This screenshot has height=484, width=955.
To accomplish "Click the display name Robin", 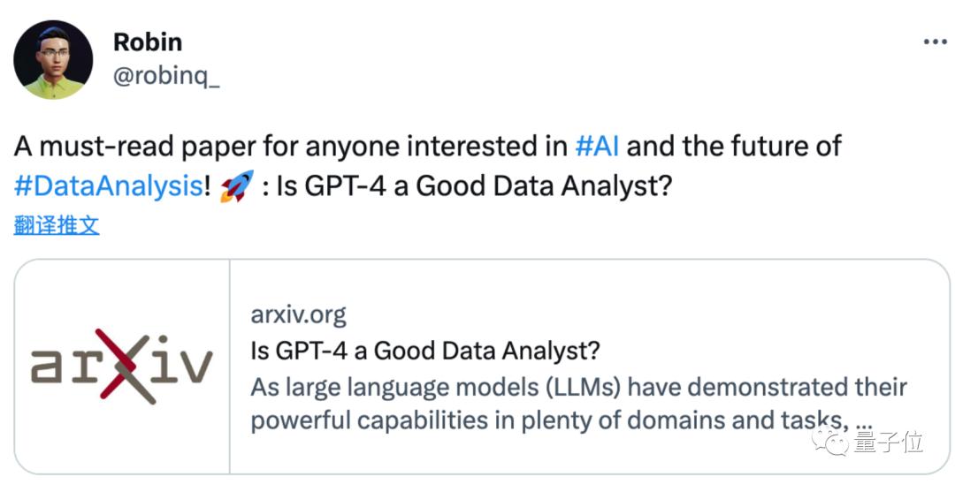I will 148,42.
